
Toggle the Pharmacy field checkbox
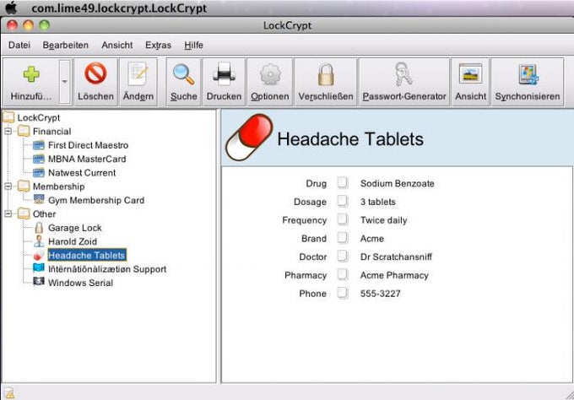343,274
